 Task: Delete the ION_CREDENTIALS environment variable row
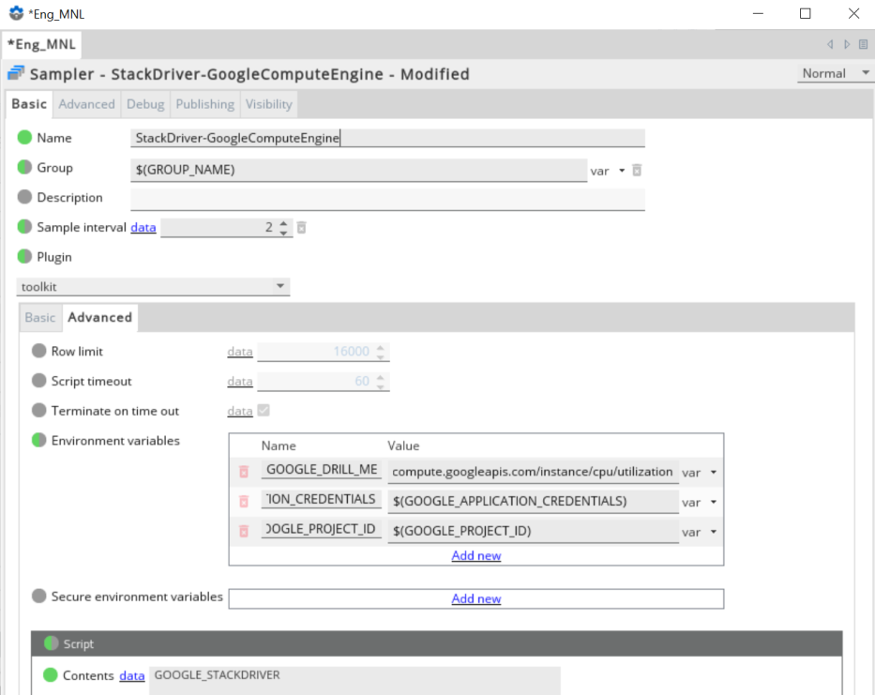click(244, 501)
